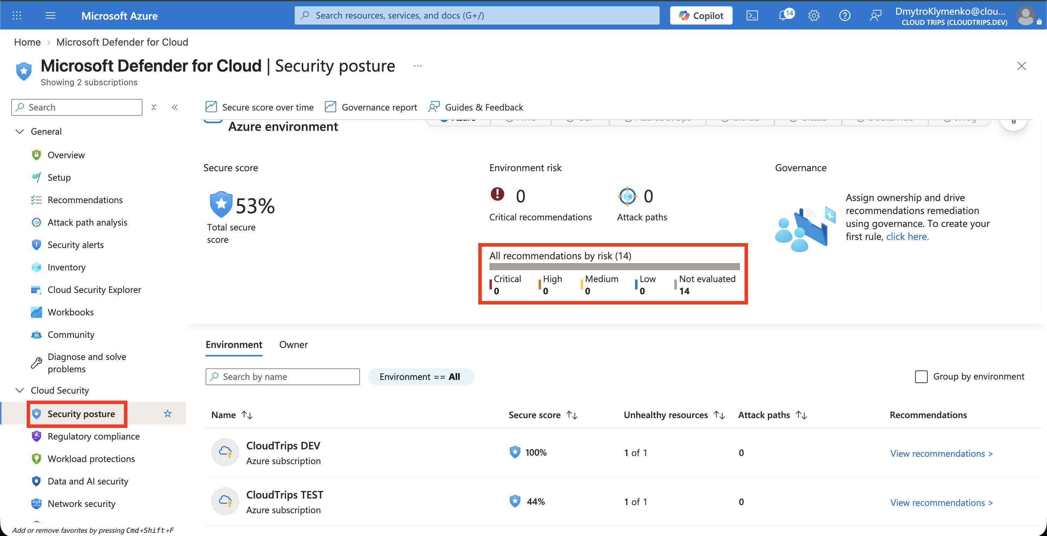Focus the Search by name field
1047x536 pixels.
(x=282, y=377)
